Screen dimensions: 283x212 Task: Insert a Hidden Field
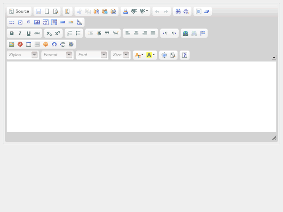pyautogui.click(x=79, y=23)
